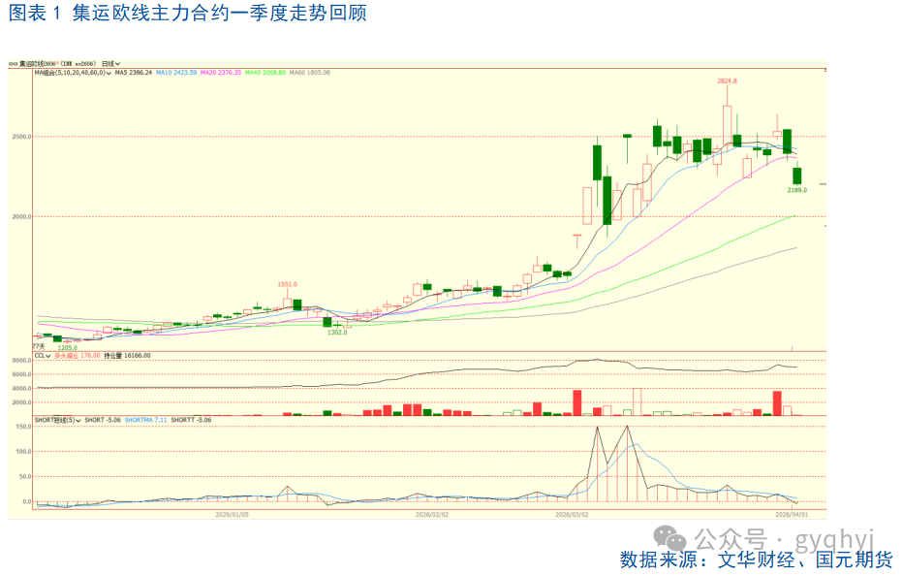This screenshot has height=575, width=902.
Task: Click the 1205.0 lowest price label
Action: click(x=67, y=348)
